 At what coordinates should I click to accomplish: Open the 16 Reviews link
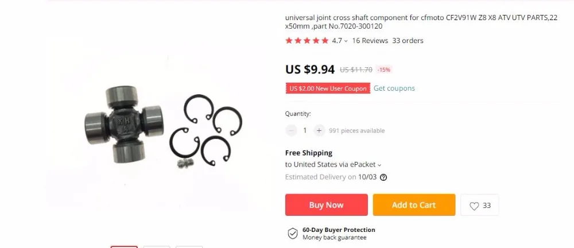[370, 41]
